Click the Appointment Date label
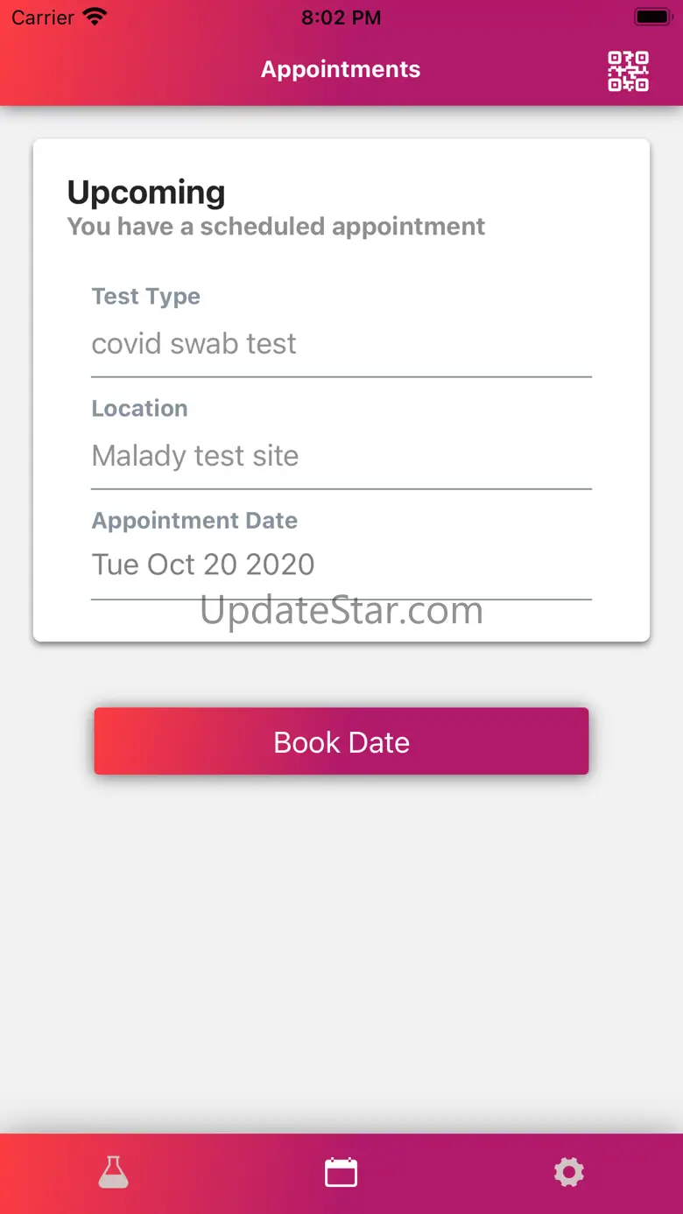 pyautogui.click(x=194, y=521)
